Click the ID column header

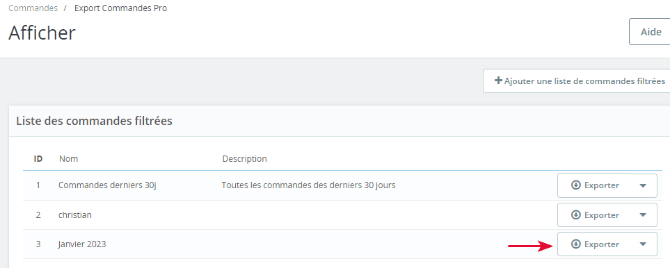tap(38, 159)
